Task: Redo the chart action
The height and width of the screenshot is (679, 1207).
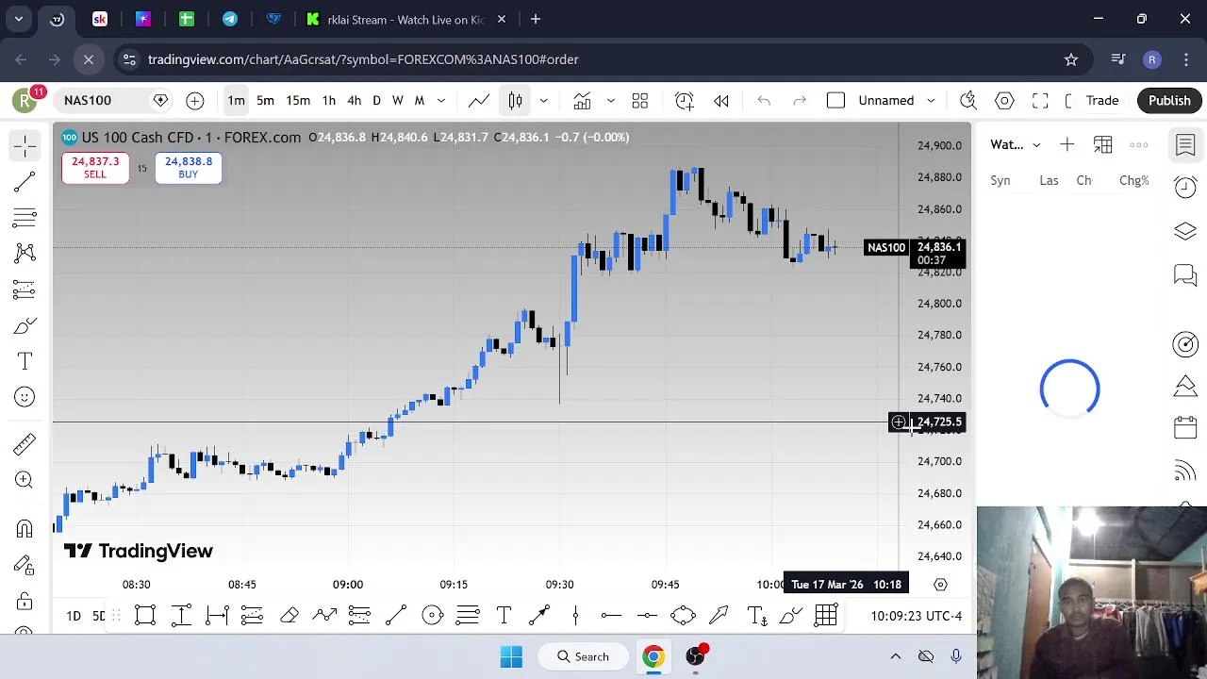Action: (x=800, y=100)
